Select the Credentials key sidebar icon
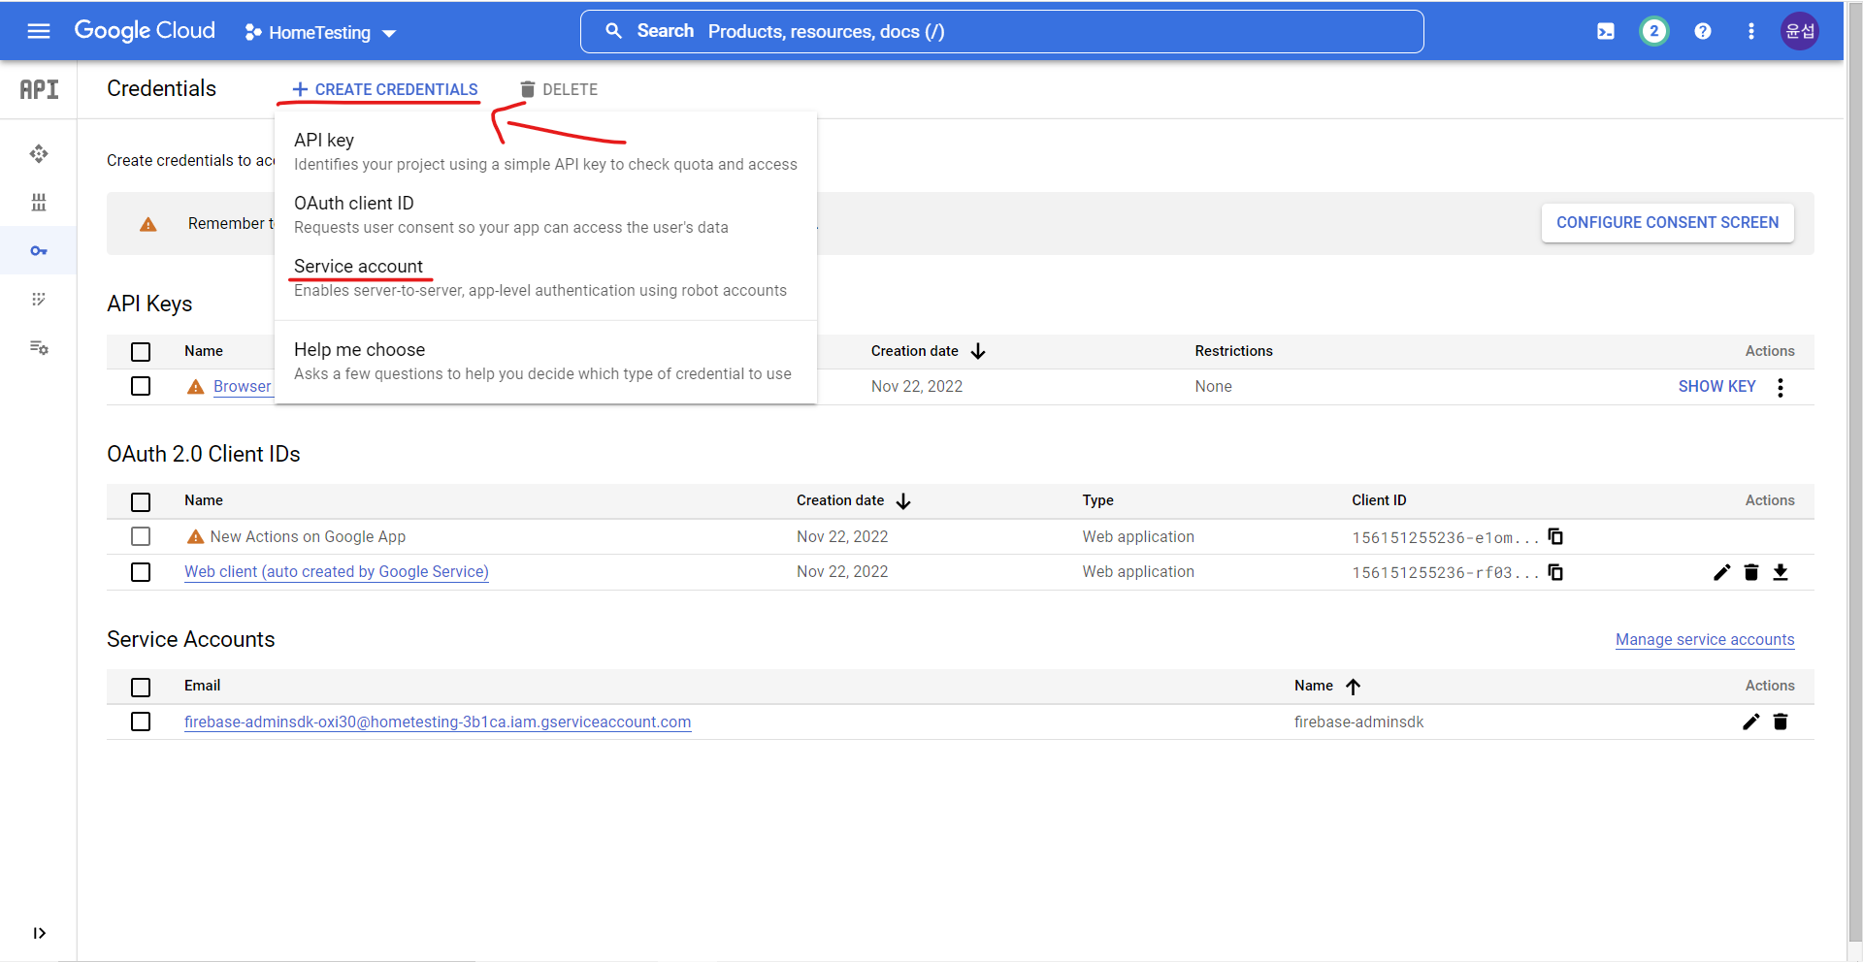1863x962 pixels. coord(39,250)
